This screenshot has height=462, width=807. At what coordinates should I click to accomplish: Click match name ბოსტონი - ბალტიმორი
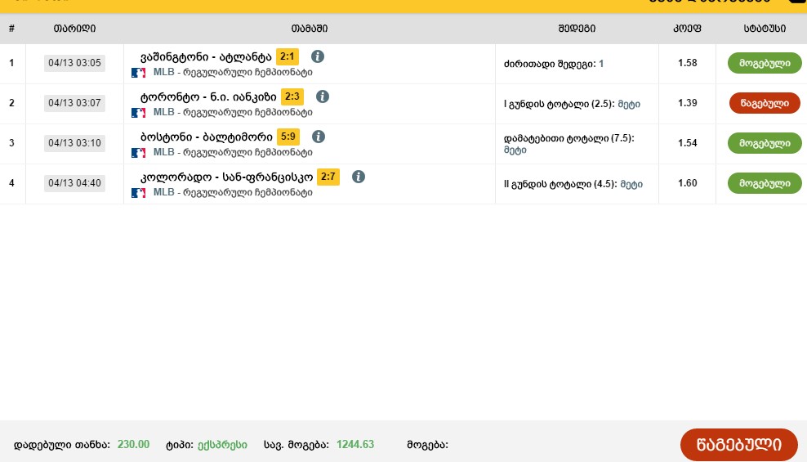pyautogui.click(x=207, y=137)
